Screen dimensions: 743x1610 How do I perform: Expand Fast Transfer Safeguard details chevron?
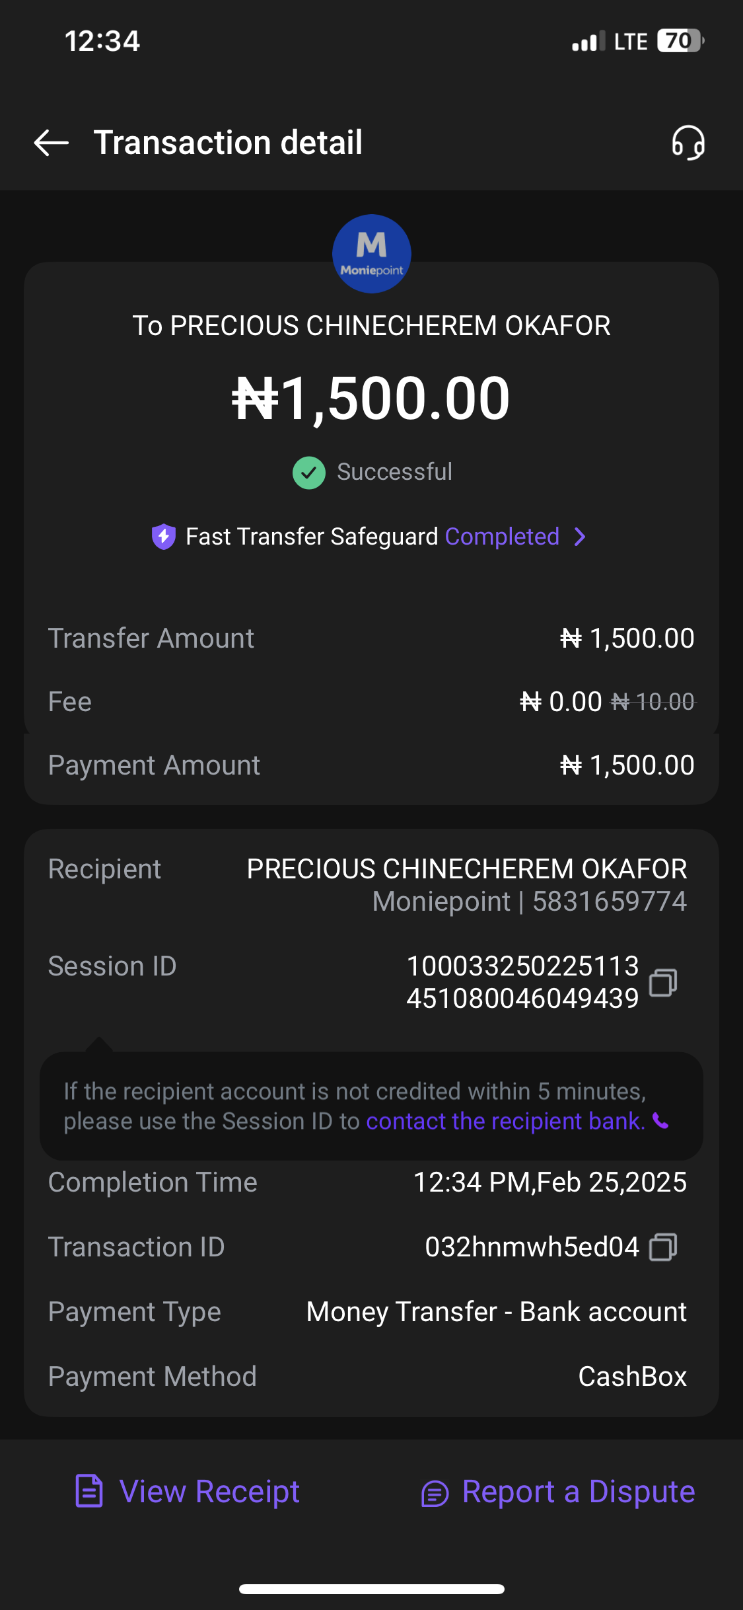tap(580, 537)
